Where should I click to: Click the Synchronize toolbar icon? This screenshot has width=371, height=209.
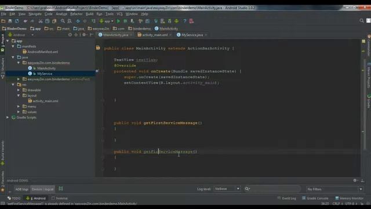(x=17, y=21)
